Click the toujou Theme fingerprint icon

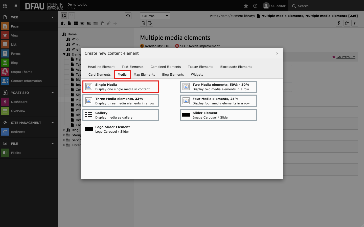[x=5, y=72]
